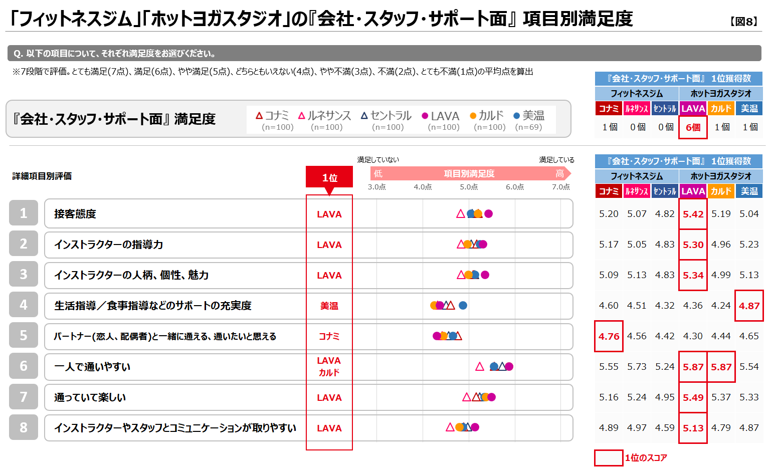Click the empty red box next to 1位のスコア

(609, 458)
